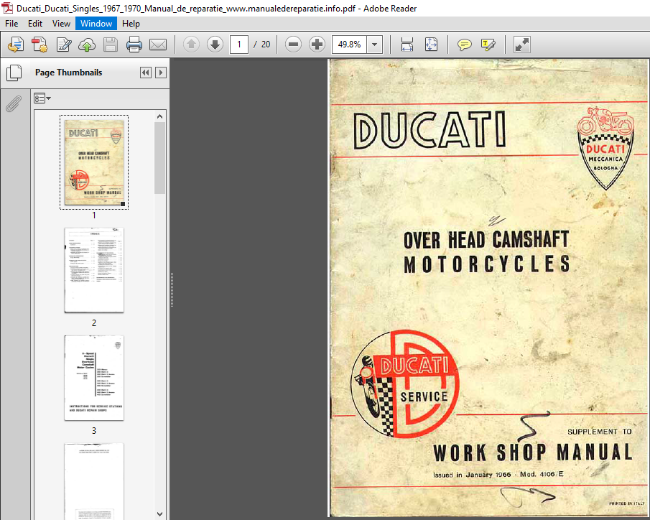The width and height of the screenshot is (650, 520).
Task: Select page 3 thumbnail
Action: coord(94,378)
